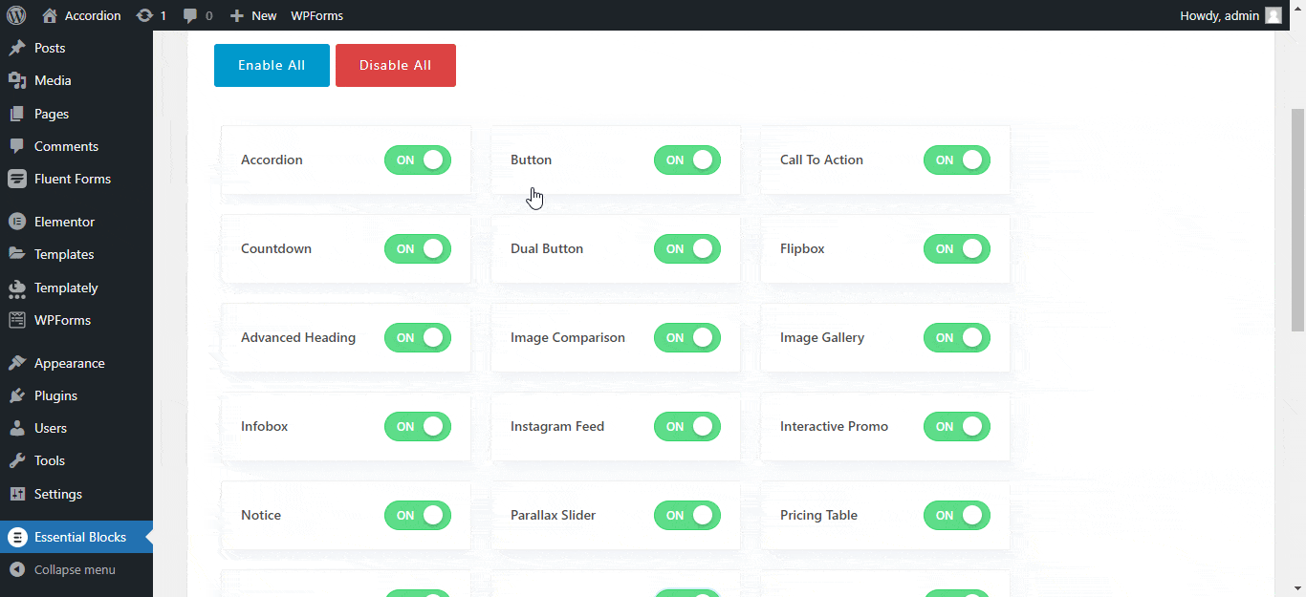Click the Essential Blocks logo icon
1306x597 pixels.
[x=17, y=537]
